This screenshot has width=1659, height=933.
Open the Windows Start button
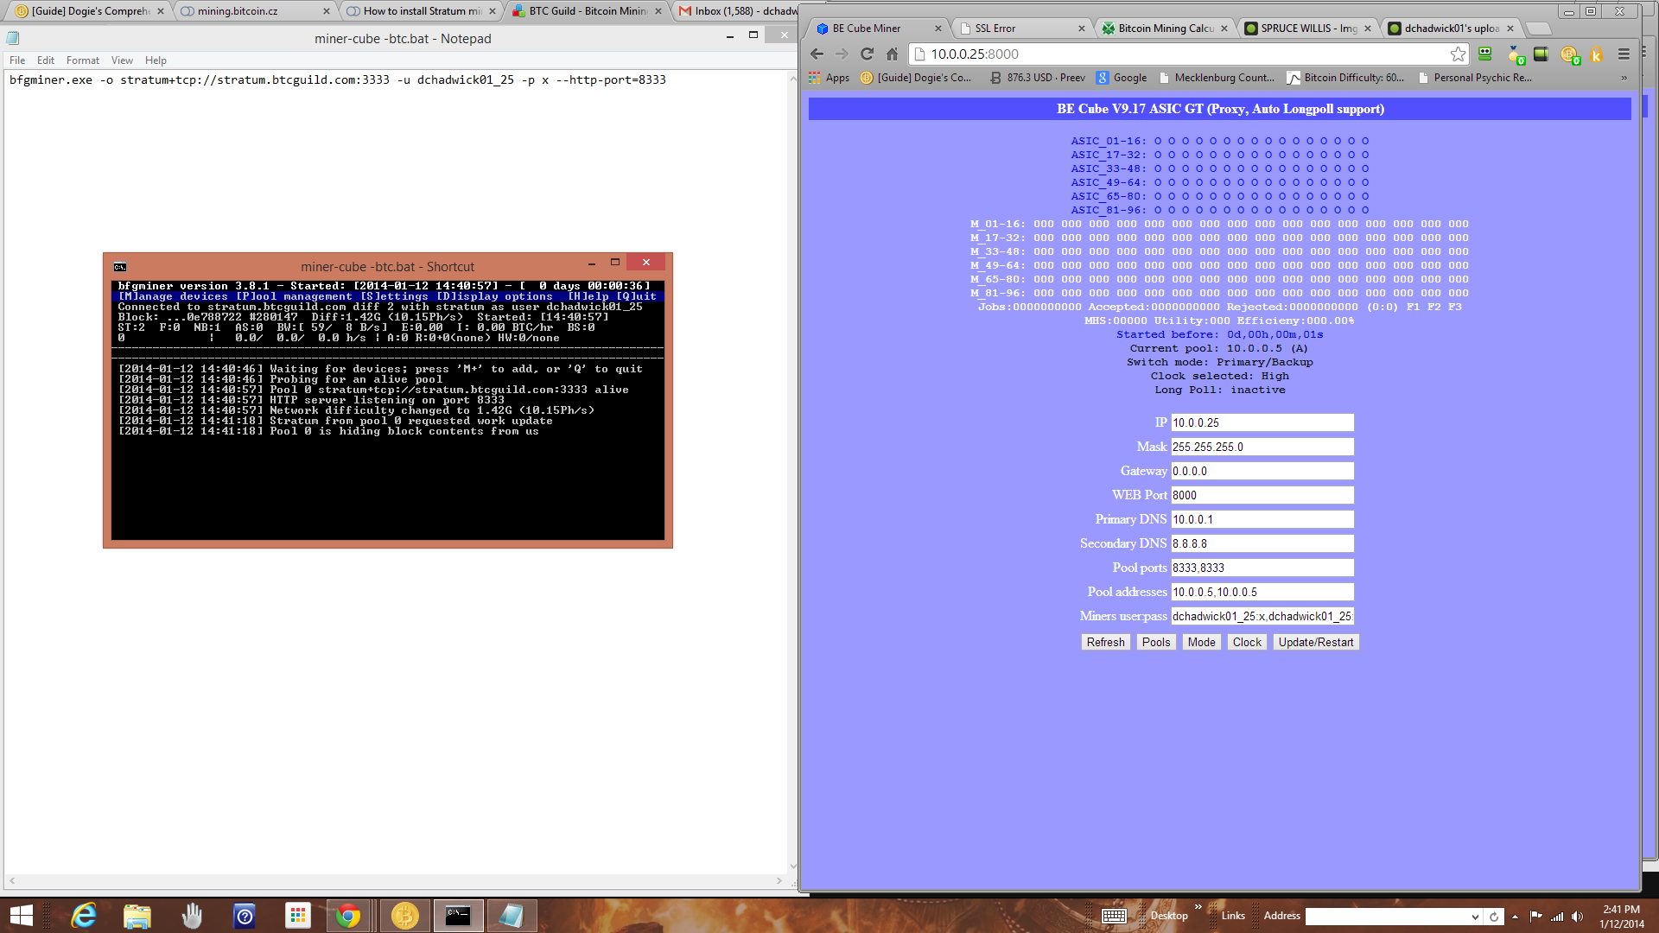21,916
